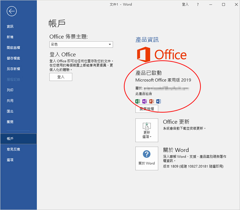
Task: Select 匯出 in the sidebar
Action: tap(10, 112)
